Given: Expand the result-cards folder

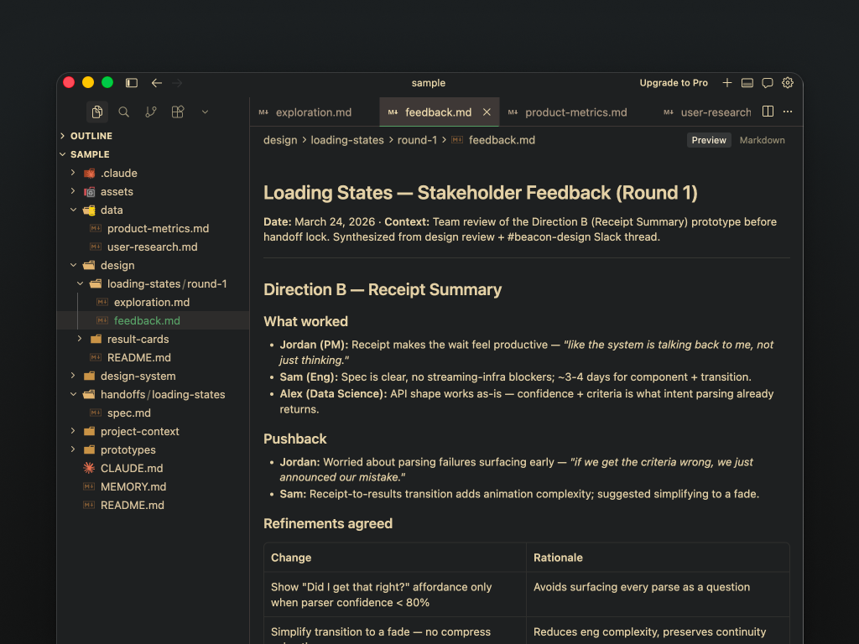Looking at the screenshot, I should click(154, 339).
